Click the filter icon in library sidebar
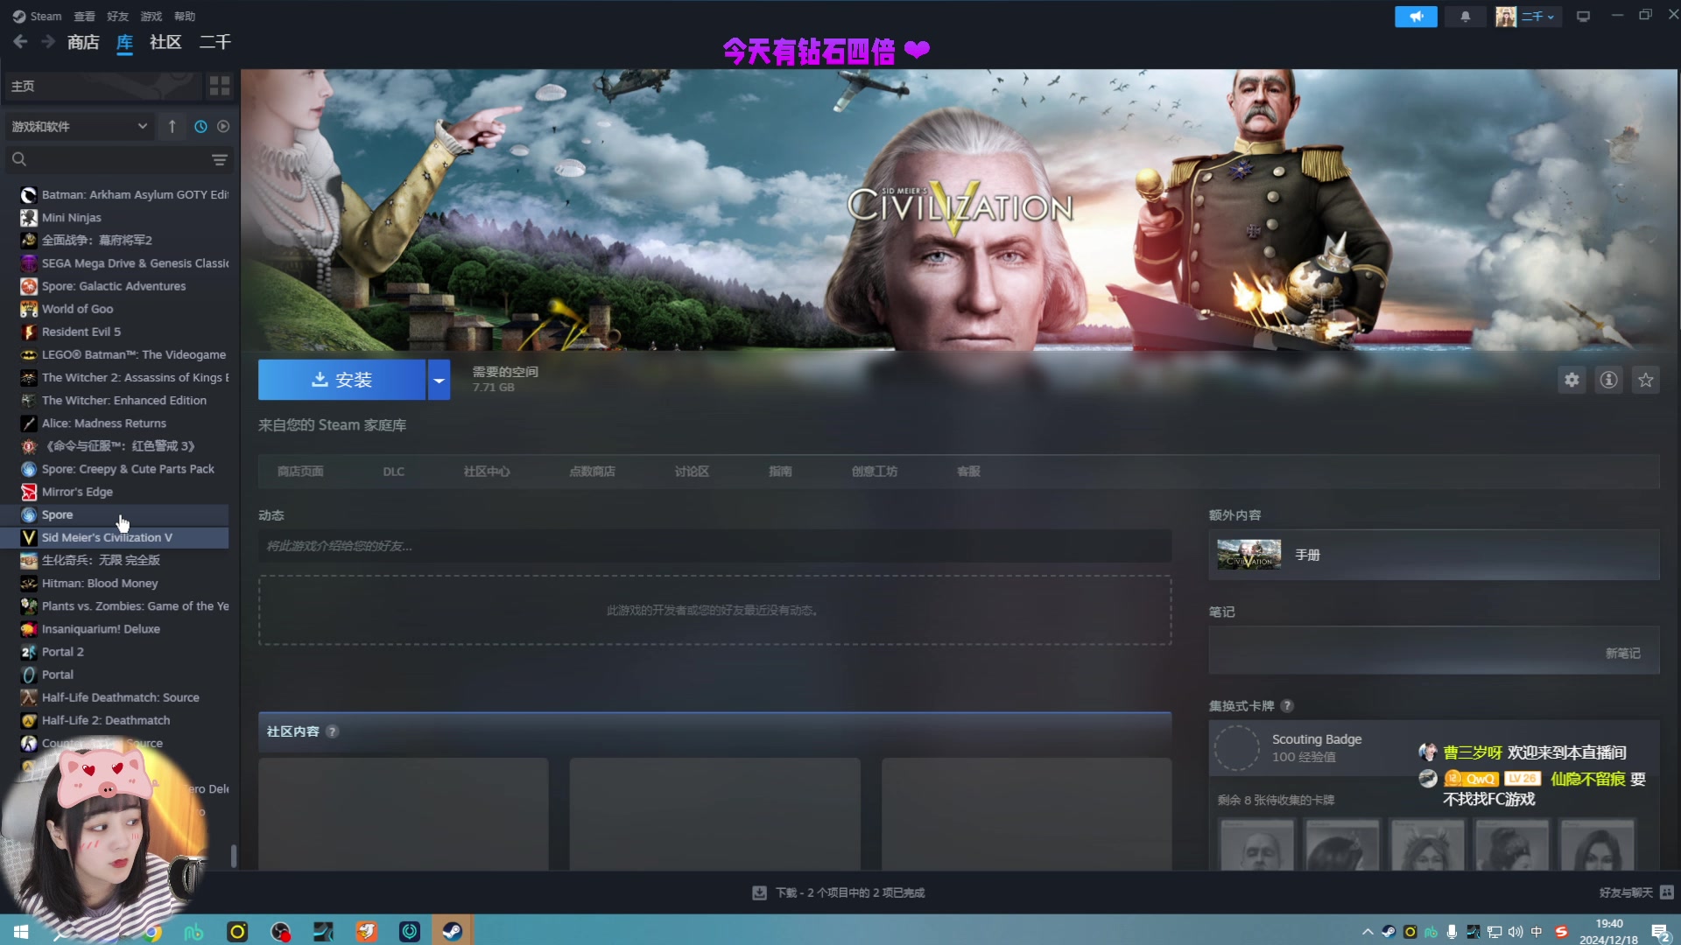This screenshot has height=945, width=1681. (x=220, y=159)
